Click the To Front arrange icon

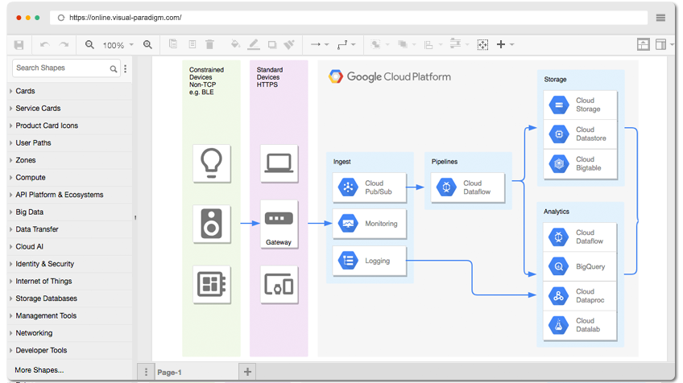coord(375,44)
